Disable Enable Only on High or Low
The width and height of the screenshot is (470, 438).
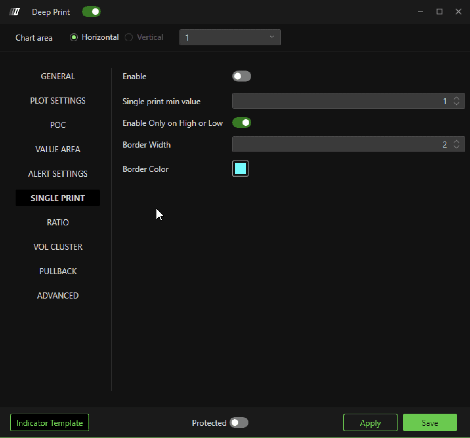point(242,123)
